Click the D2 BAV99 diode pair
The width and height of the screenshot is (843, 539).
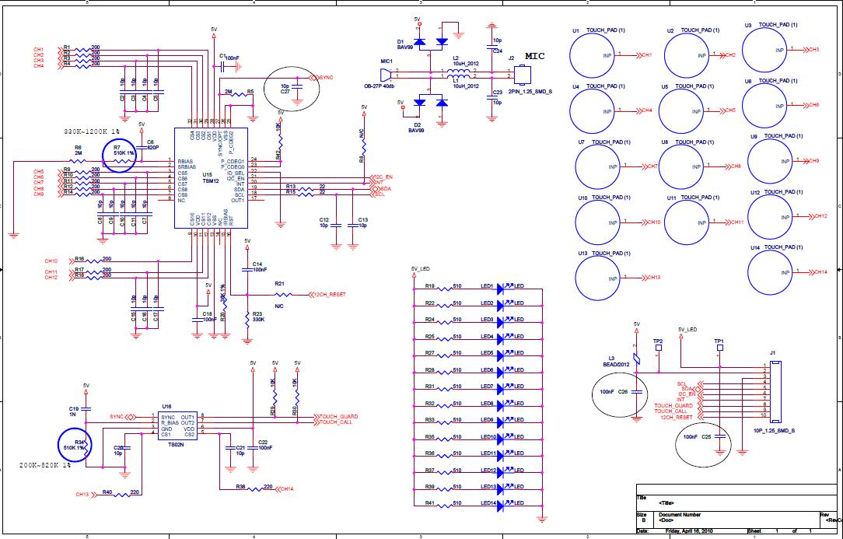[x=431, y=103]
